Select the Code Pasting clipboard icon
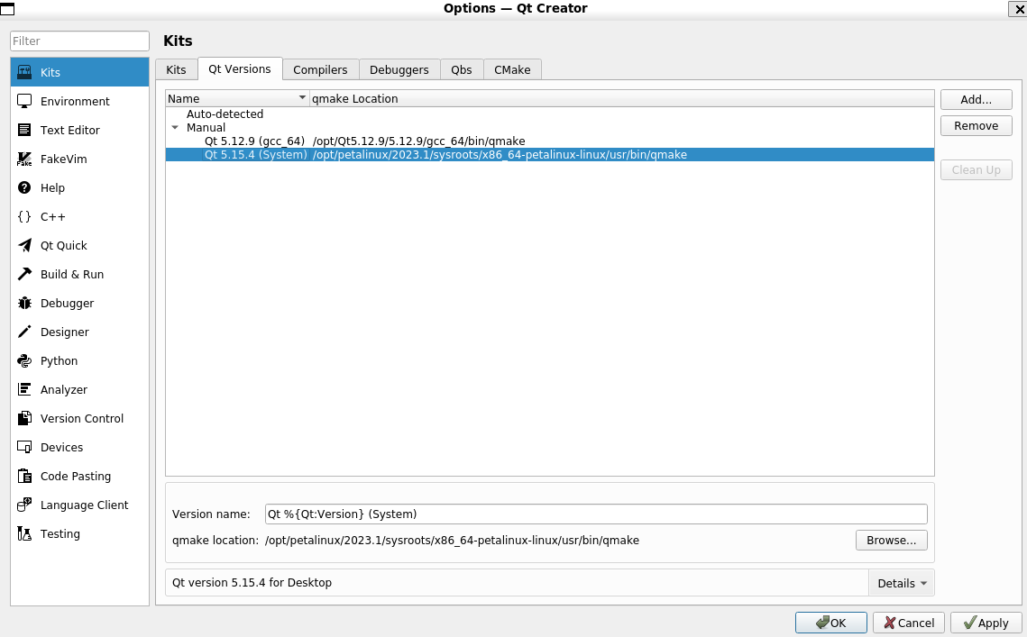This screenshot has width=1027, height=637. tap(24, 476)
